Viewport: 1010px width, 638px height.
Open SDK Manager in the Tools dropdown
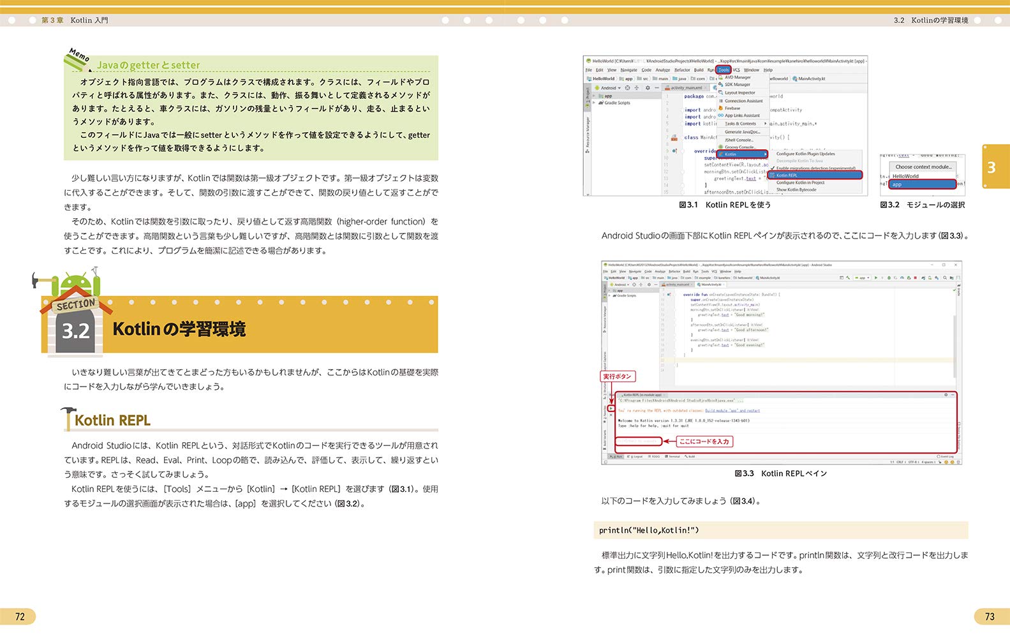[x=737, y=84]
